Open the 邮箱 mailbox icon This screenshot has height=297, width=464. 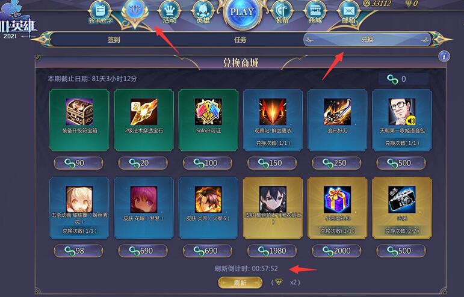tap(348, 13)
